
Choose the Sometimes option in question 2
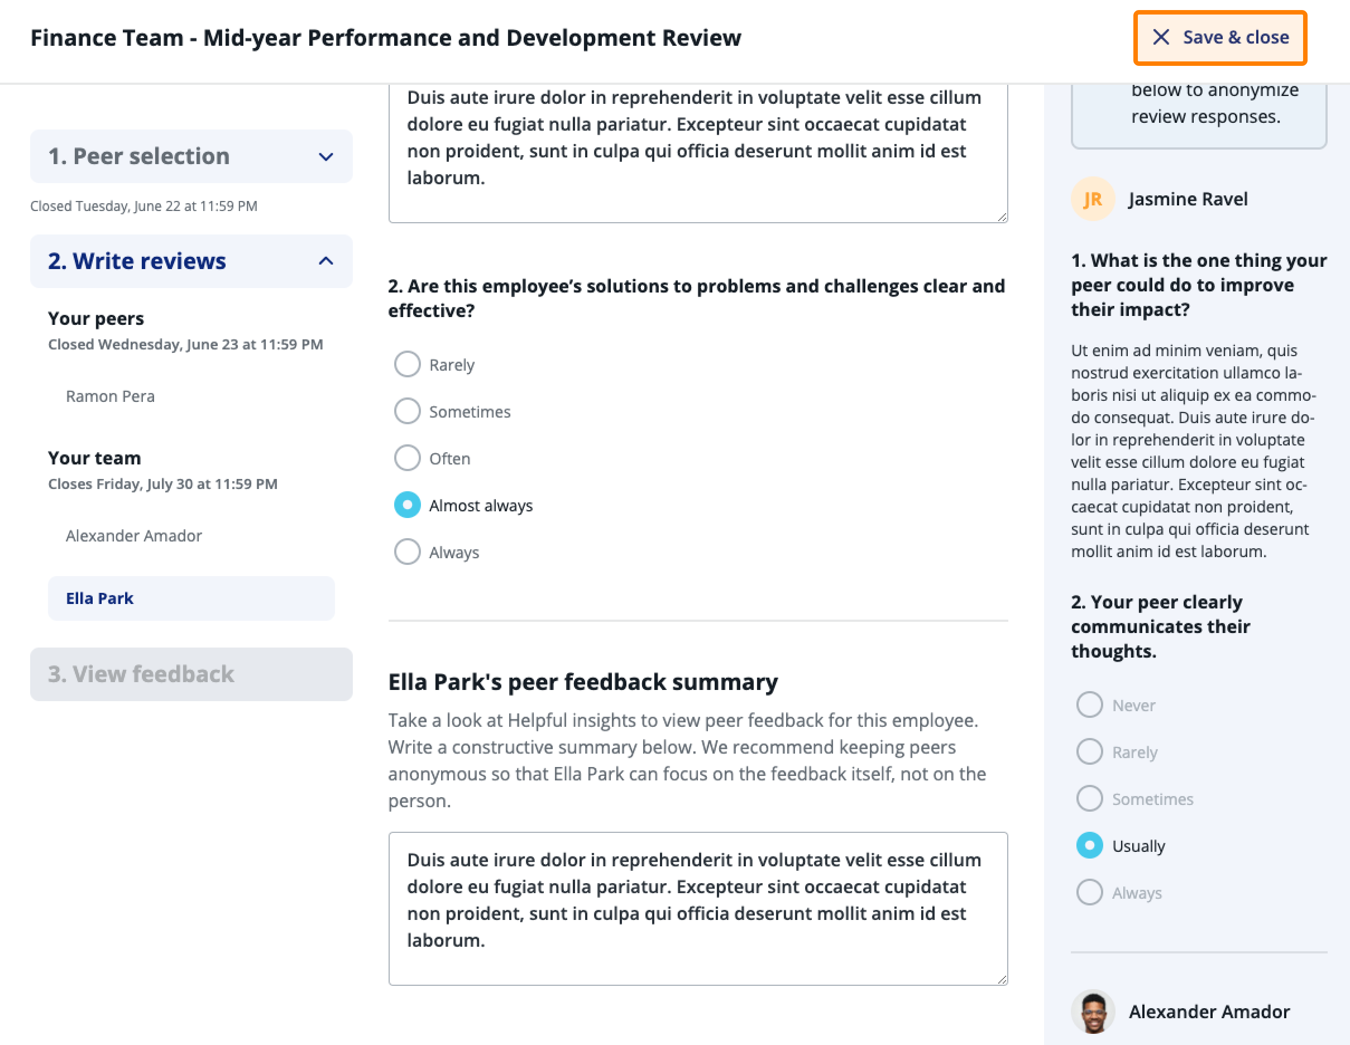point(408,411)
